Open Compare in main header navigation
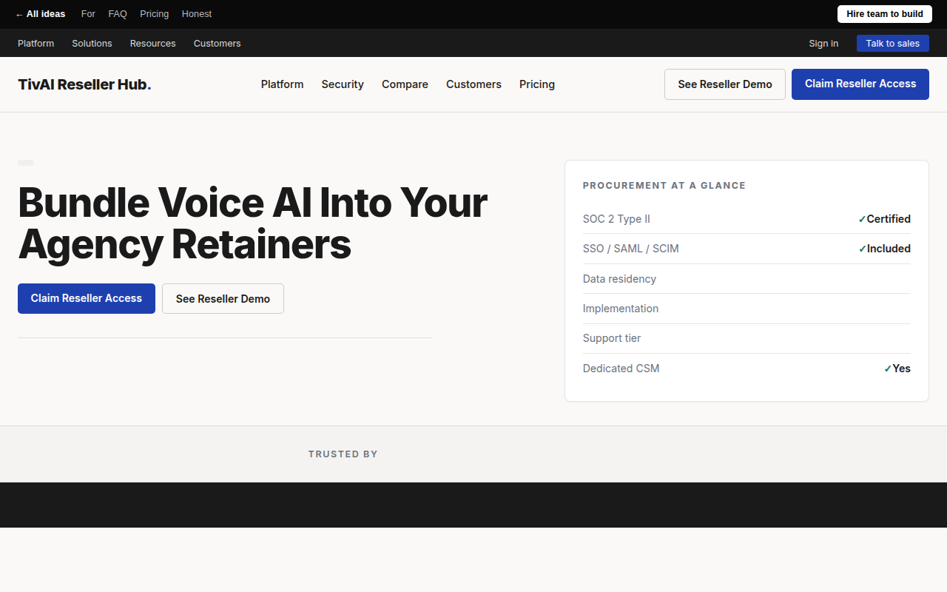 pos(405,84)
